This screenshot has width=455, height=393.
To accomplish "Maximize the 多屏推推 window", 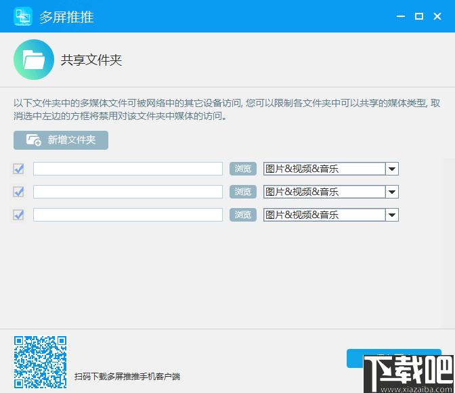I will [x=419, y=16].
